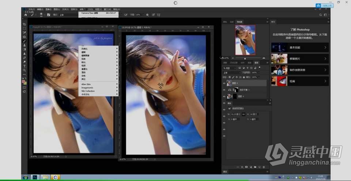Select the Zoom tool in the toolbar

24,70
